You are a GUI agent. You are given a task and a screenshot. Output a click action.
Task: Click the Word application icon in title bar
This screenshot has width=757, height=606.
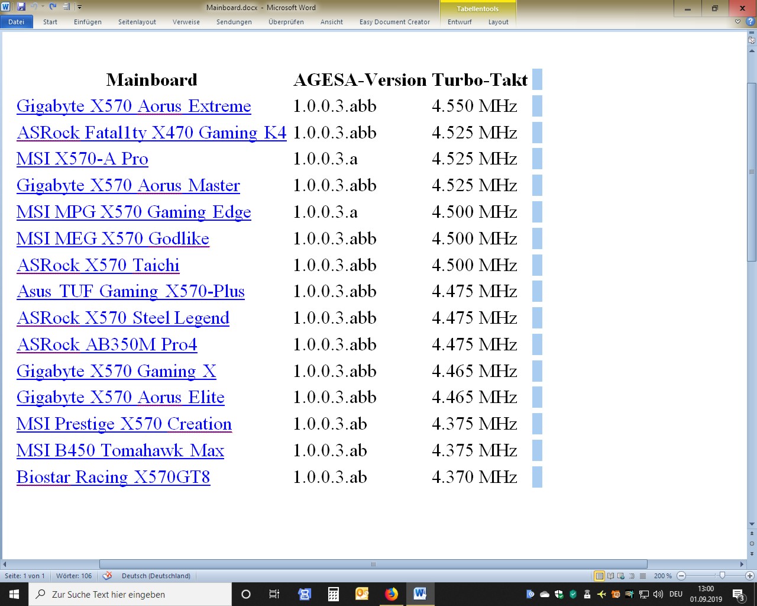[x=6, y=7]
